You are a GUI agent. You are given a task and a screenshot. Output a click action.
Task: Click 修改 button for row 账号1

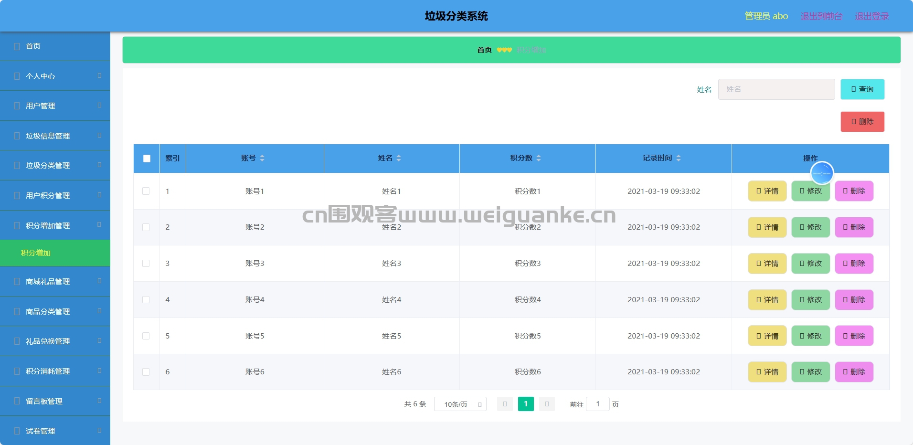[811, 191]
